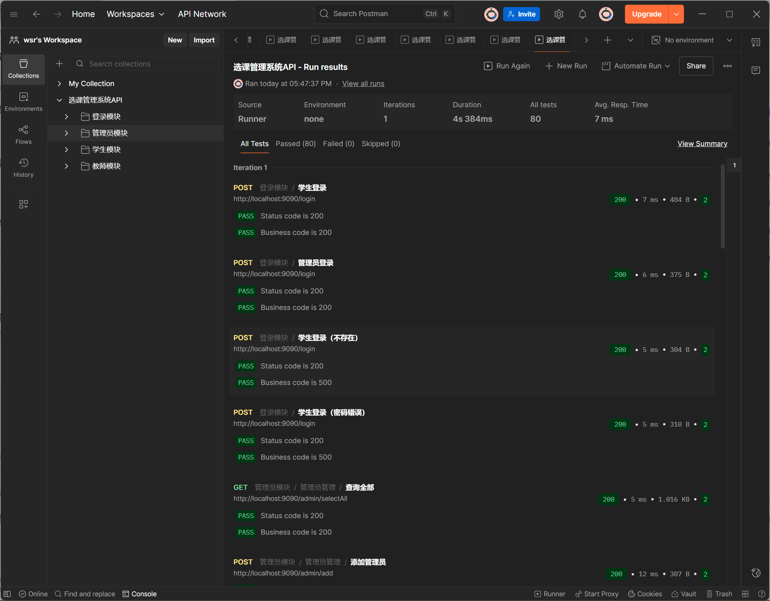770x601 pixels.
Task: Open Trash in the status bar
Action: 719,594
